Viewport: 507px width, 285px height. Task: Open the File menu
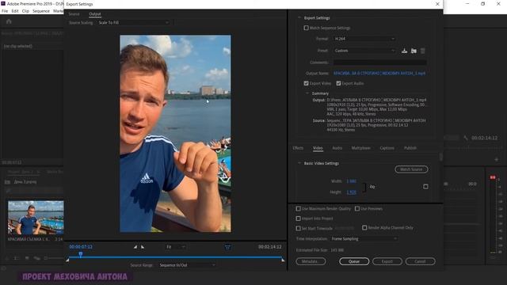5,11
